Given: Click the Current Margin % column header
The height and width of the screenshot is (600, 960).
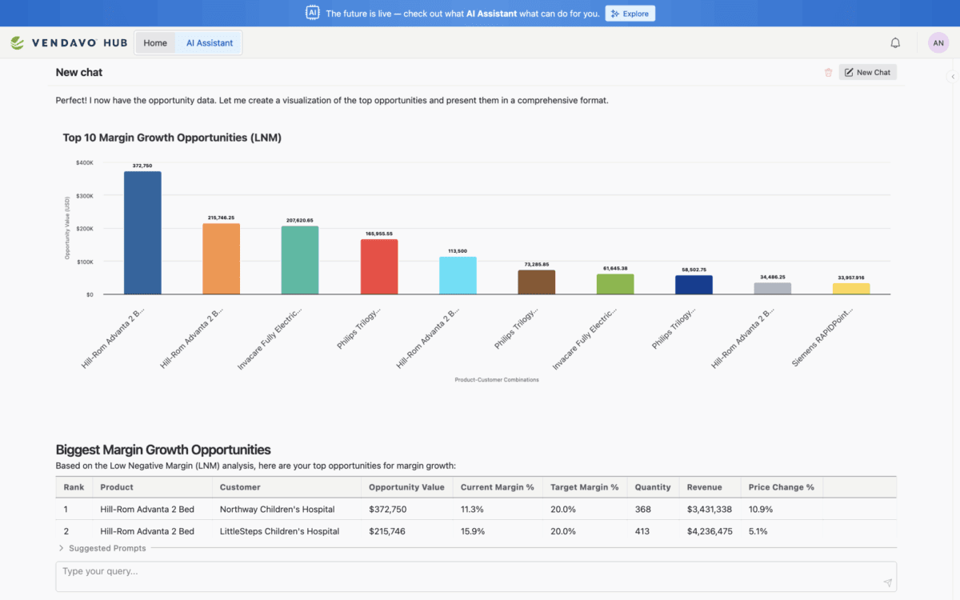Looking at the screenshot, I should pos(497,487).
